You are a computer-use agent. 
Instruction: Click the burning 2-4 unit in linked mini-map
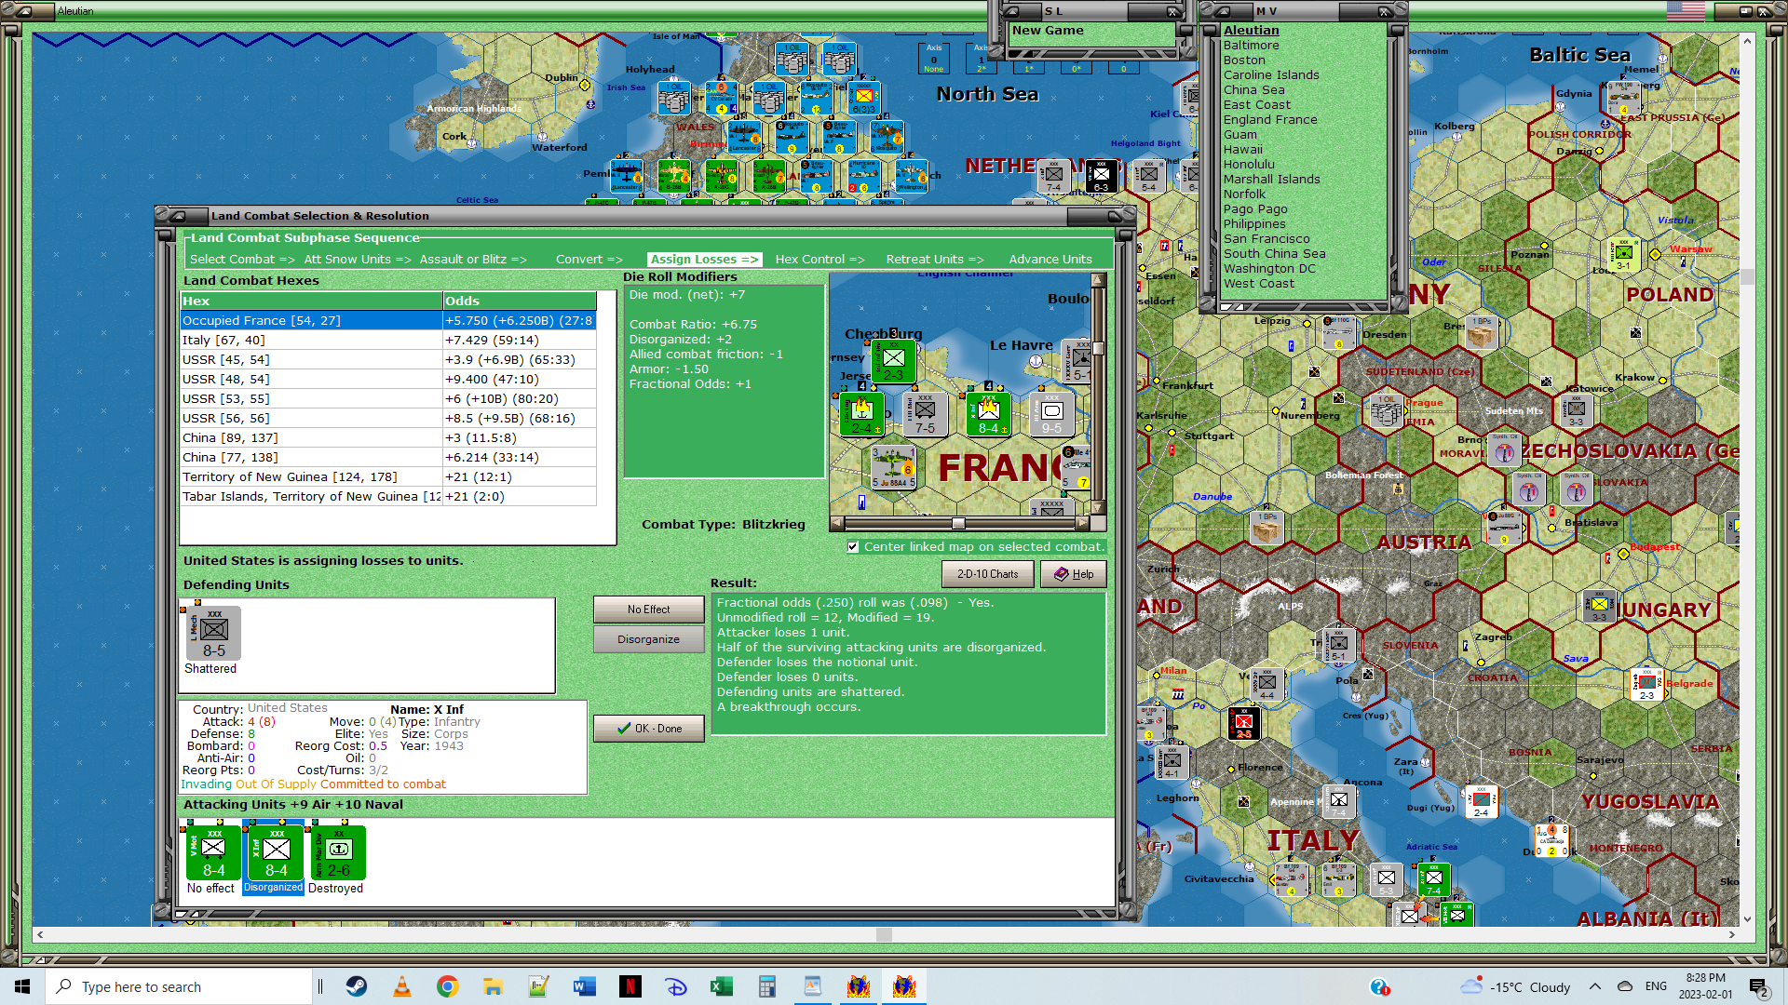coord(861,414)
